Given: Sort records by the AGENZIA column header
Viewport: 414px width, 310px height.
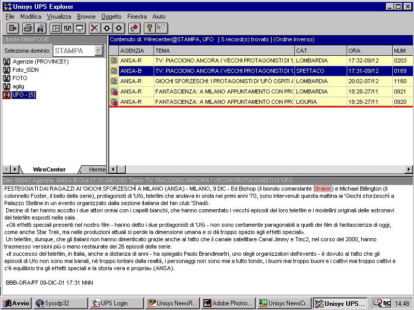Looking at the screenshot, I should click(136, 51).
